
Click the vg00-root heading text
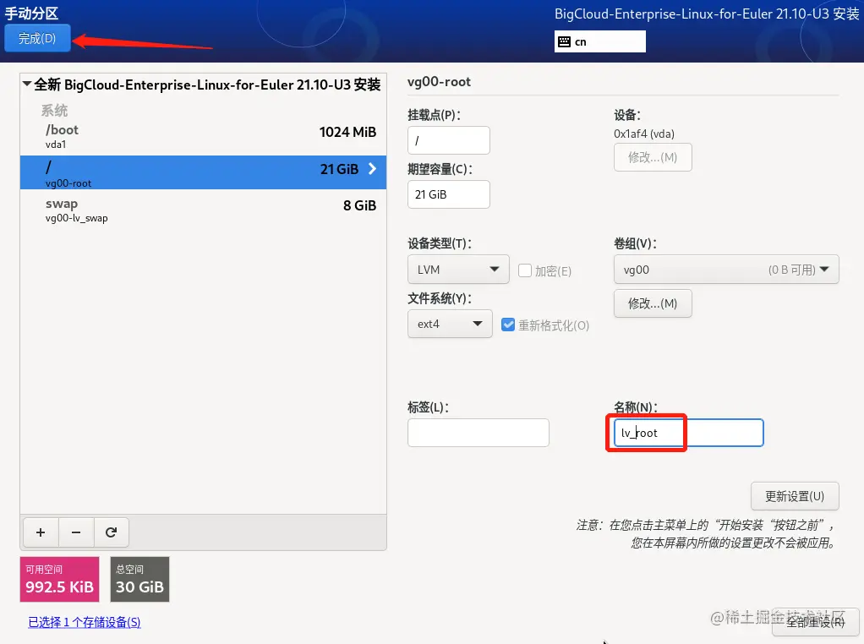click(x=439, y=82)
